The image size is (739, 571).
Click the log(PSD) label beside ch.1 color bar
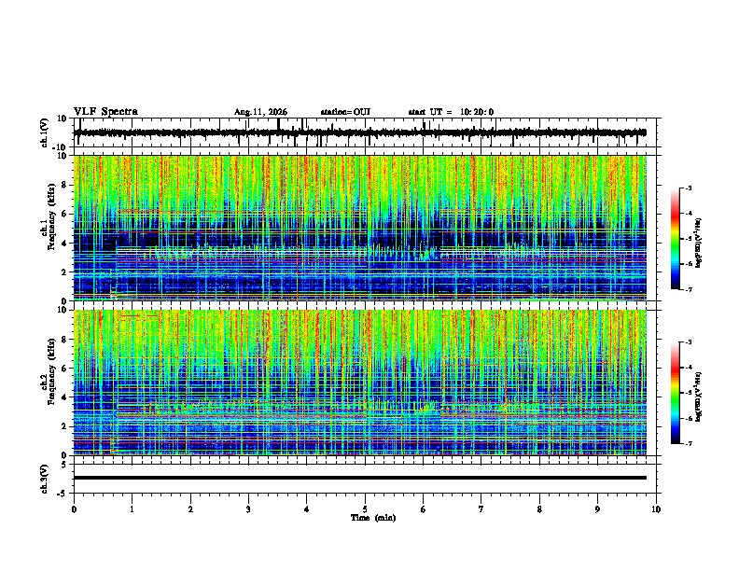pos(699,243)
